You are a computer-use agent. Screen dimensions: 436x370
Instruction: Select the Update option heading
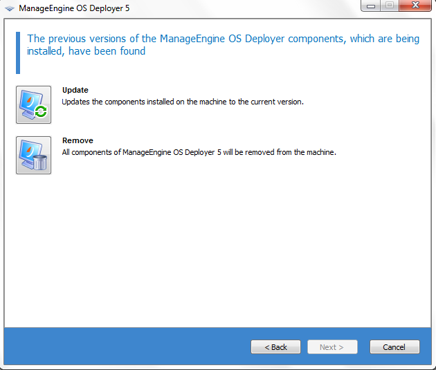pyautogui.click(x=75, y=90)
